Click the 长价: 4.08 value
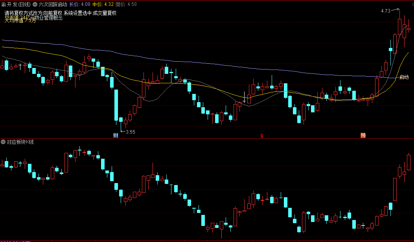This screenshot has height=242, width=414. pyautogui.click(x=80, y=4)
